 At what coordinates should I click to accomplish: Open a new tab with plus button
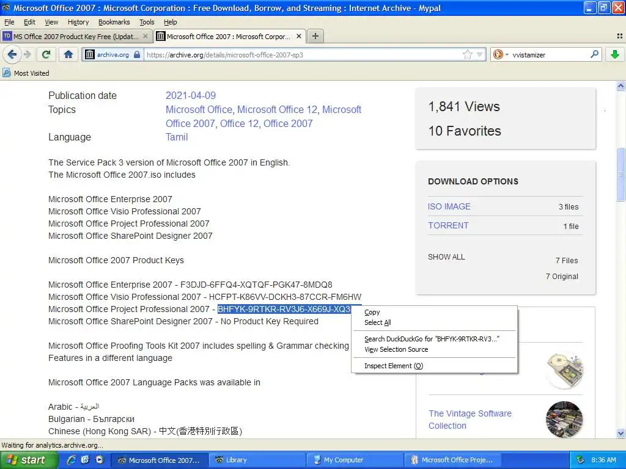coord(315,36)
